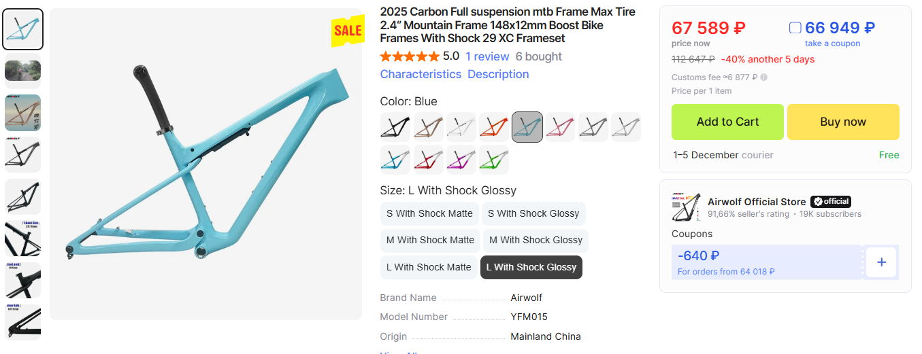Choose the solid black frame color
Image resolution: width=922 pixels, height=354 pixels.
[395, 127]
